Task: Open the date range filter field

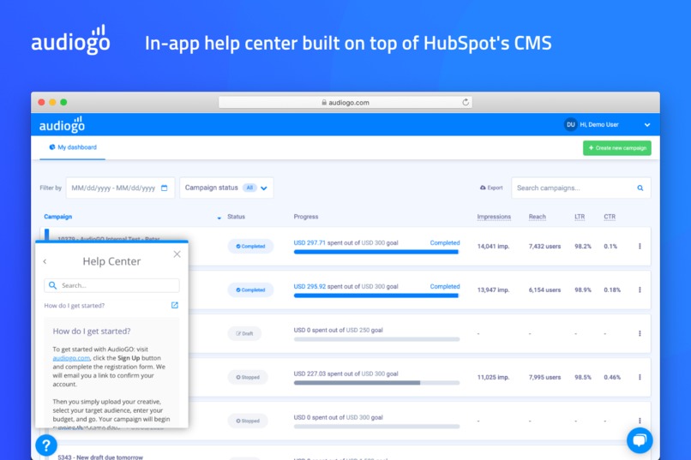Action: pyautogui.click(x=120, y=188)
